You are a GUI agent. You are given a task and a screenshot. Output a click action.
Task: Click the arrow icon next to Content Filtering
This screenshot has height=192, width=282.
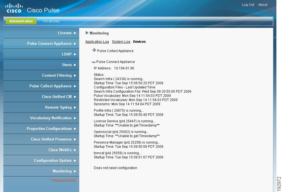[75, 75]
